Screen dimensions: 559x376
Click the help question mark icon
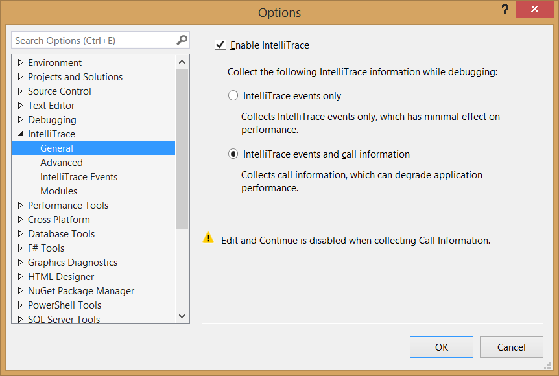[505, 9]
